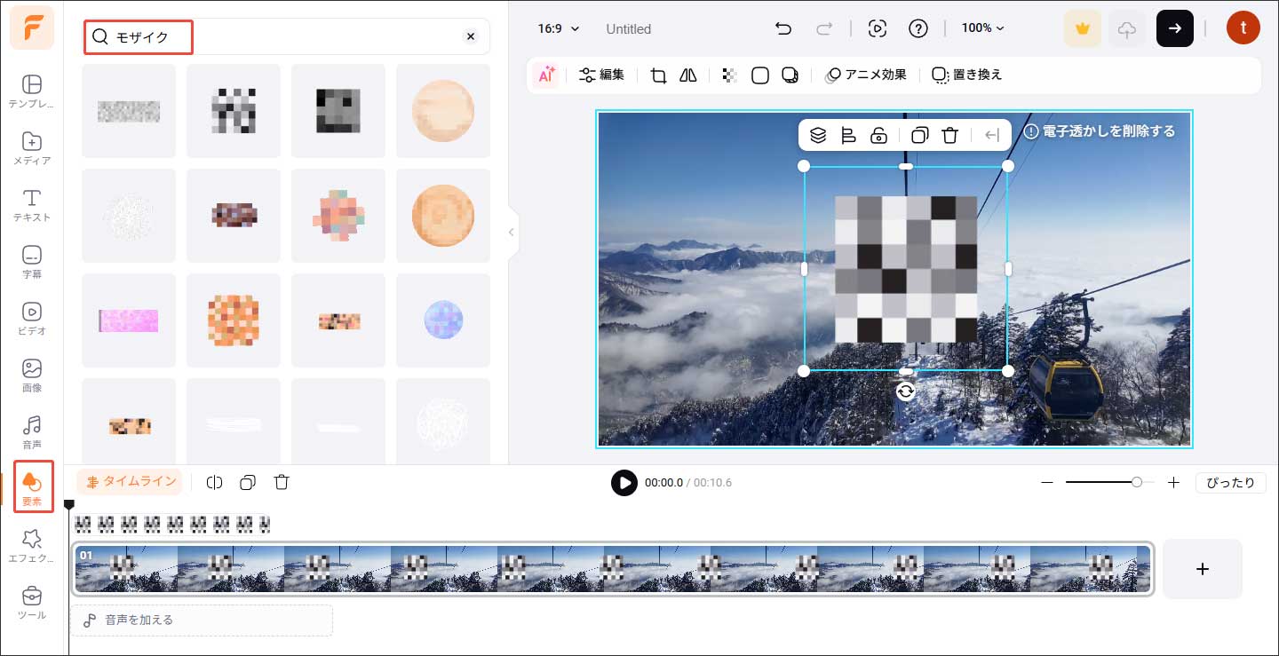Split the clip with timeline split icon
The image size is (1279, 656).
point(214,482)
